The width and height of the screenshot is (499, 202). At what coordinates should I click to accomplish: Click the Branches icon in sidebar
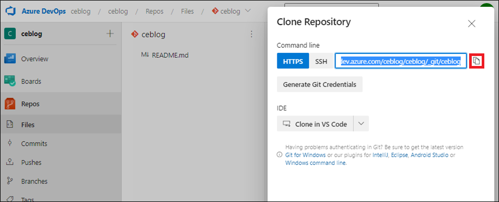pos(9,181)
